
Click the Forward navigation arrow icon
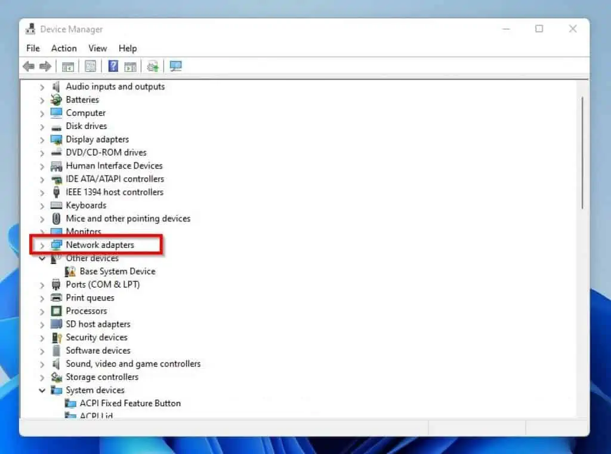coord(45,66)
